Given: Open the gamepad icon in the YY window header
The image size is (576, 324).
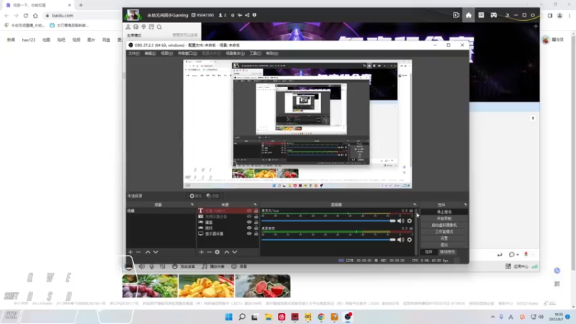Looking at the screenshot, I should click(494, 15).
